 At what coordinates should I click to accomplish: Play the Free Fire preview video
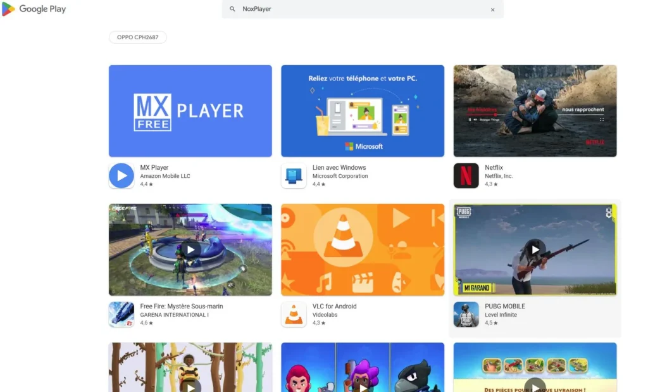click(x=190, y=250)
